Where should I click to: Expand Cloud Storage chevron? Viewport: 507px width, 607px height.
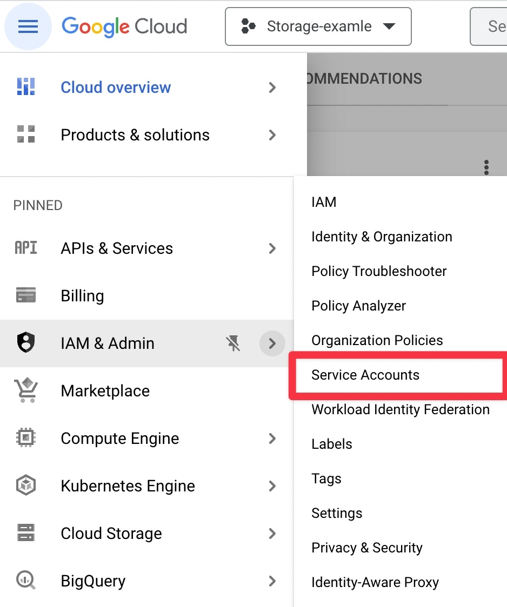click(272, 534)
